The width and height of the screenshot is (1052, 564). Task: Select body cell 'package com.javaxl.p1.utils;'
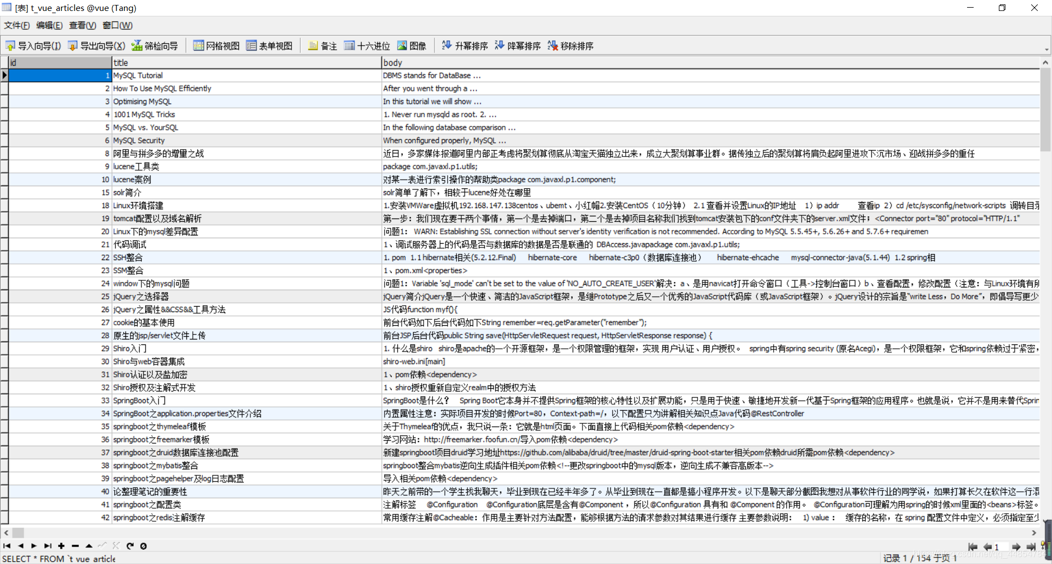[x=711, y=166]
